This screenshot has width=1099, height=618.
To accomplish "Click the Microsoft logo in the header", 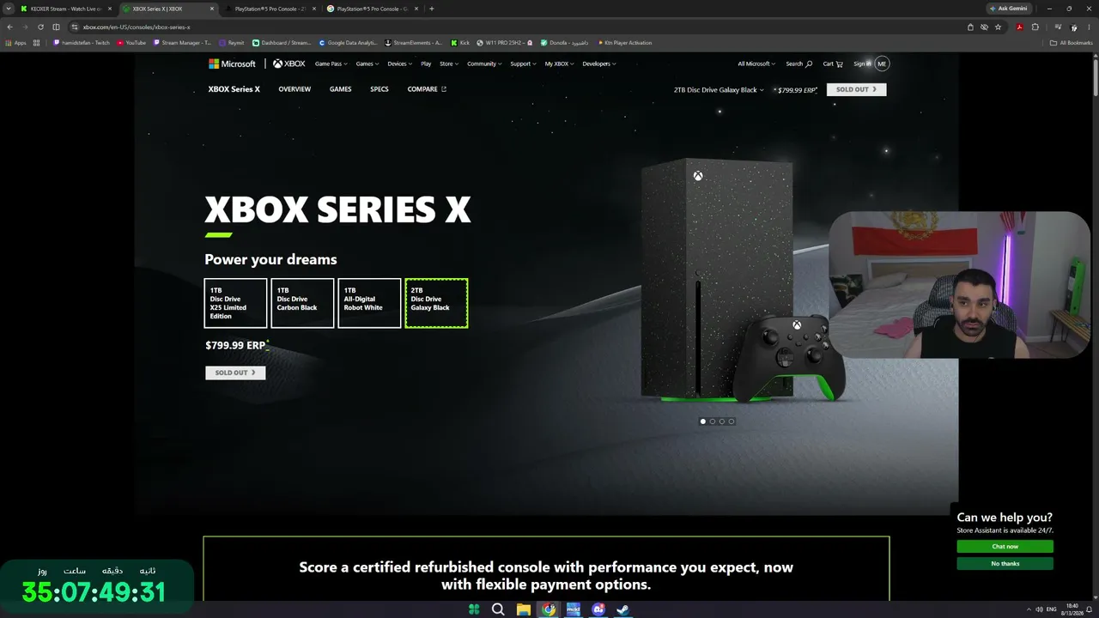I will (232, 64).
